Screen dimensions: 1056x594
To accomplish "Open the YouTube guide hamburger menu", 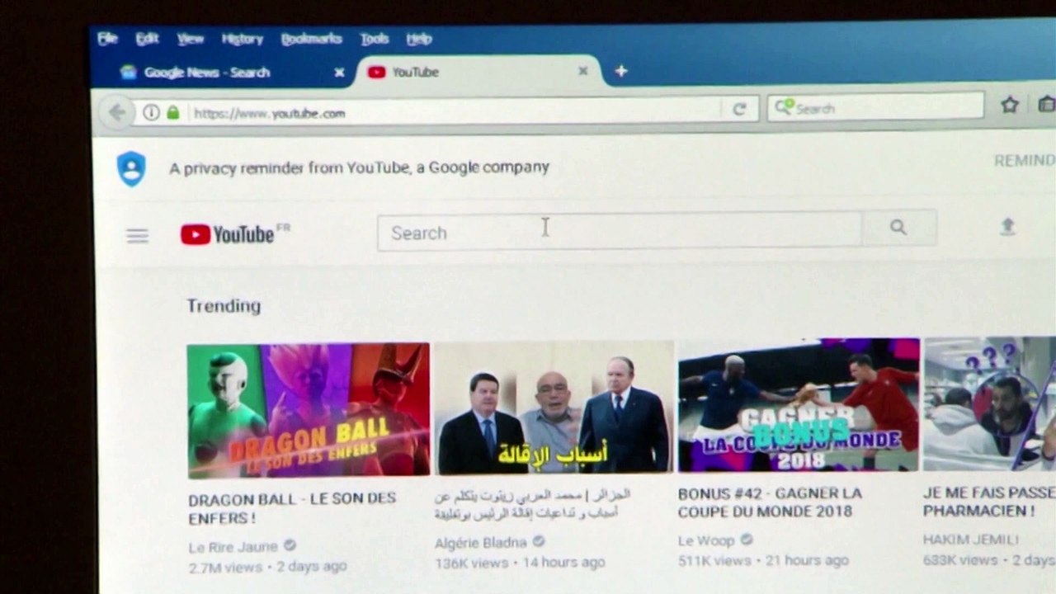I will pyautogui.click(x=138, y=236).
